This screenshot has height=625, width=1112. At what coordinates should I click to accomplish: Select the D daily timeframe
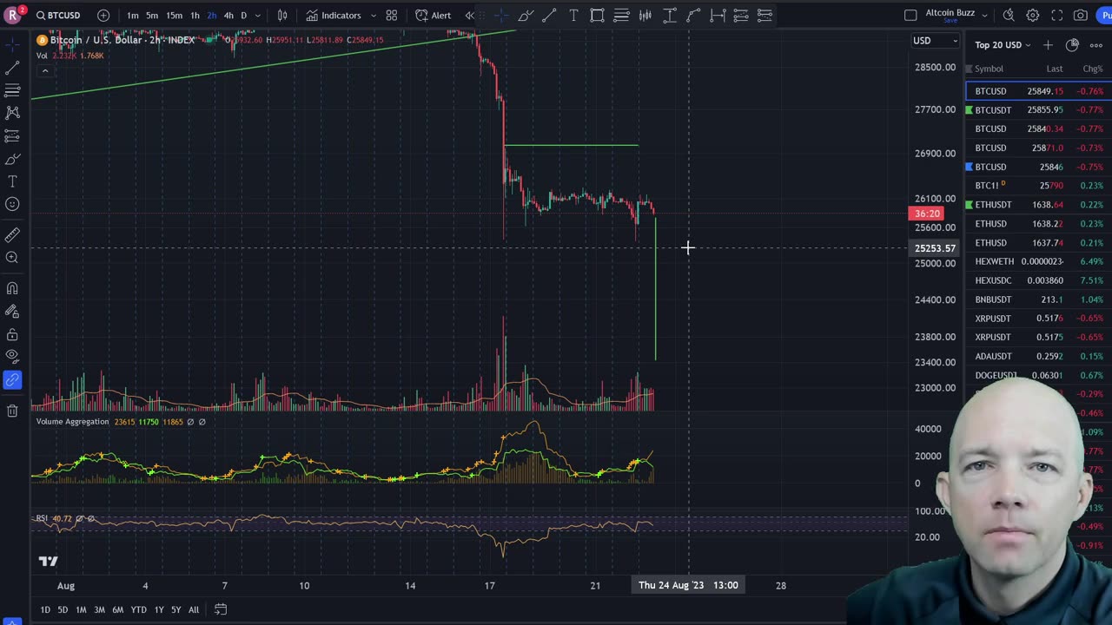tap(243, 16)
